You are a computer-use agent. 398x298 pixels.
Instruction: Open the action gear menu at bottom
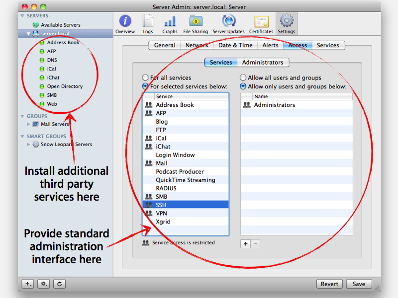click(x=44, y=284)
